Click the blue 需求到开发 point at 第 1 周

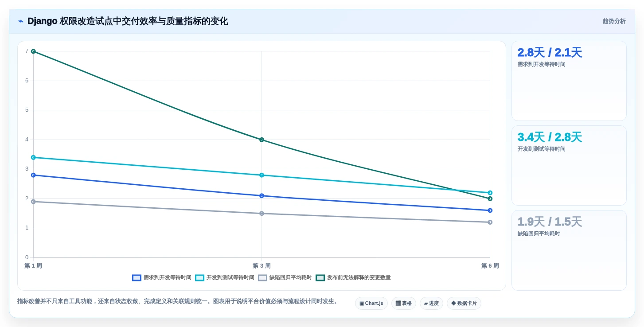click(33, 175)
